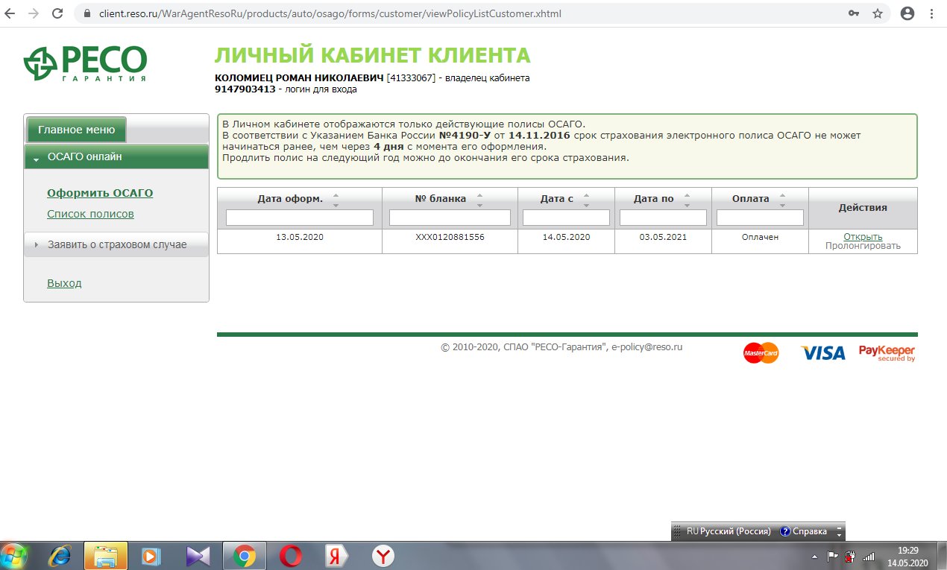Click the Дата с filter field
The height and width of the screenshot is (570, 947).
565,218
